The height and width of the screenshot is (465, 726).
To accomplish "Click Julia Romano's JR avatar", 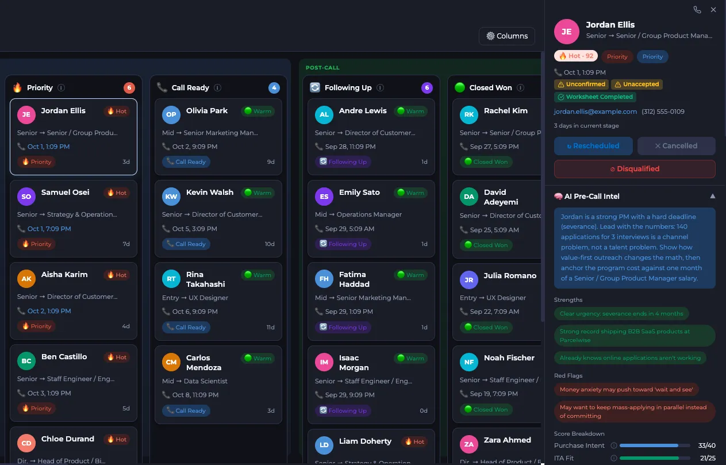I will [469, 280].
